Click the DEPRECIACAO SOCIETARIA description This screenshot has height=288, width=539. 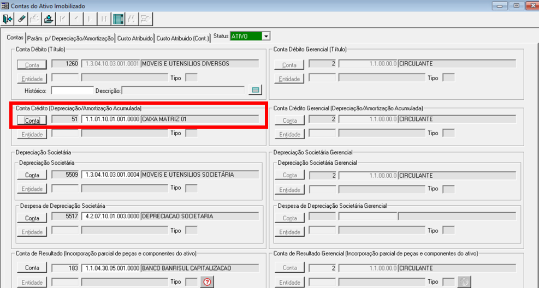(200, 217)
